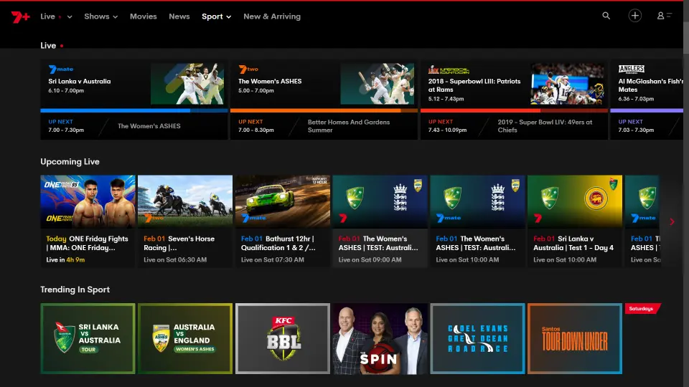Click 'Today ONE Friday Fights' title text

(x=87, y=243)
